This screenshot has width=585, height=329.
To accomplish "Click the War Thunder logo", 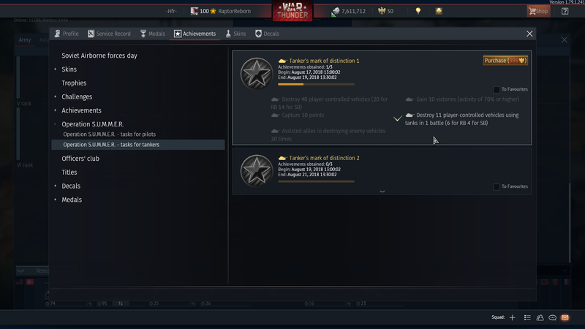I will point(292,11).
